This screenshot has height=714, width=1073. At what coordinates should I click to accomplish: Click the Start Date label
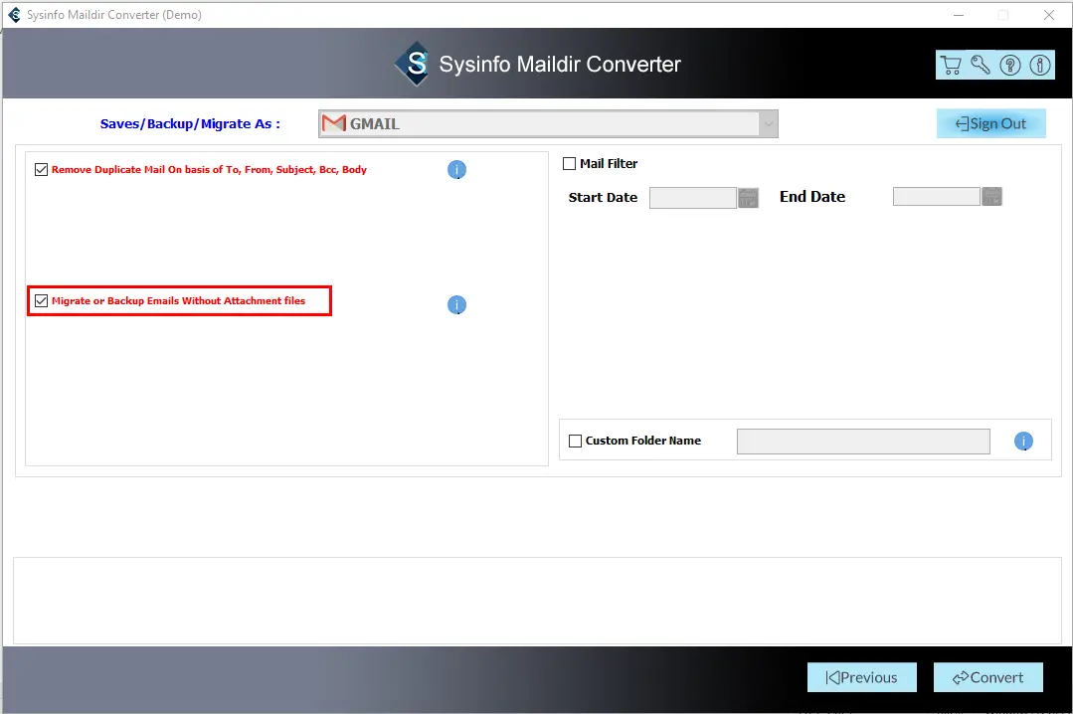point(603,197)
